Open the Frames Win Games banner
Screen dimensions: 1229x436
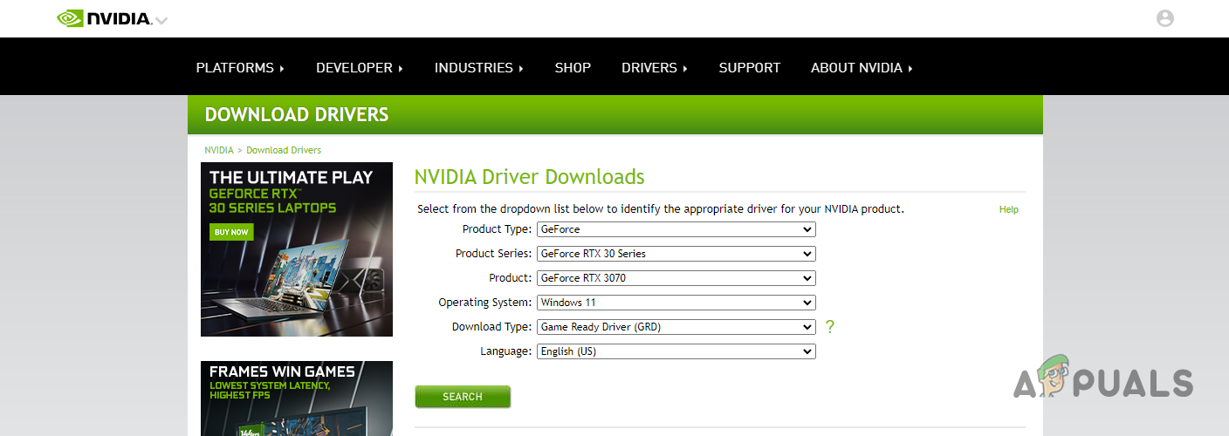click(297, 399)
